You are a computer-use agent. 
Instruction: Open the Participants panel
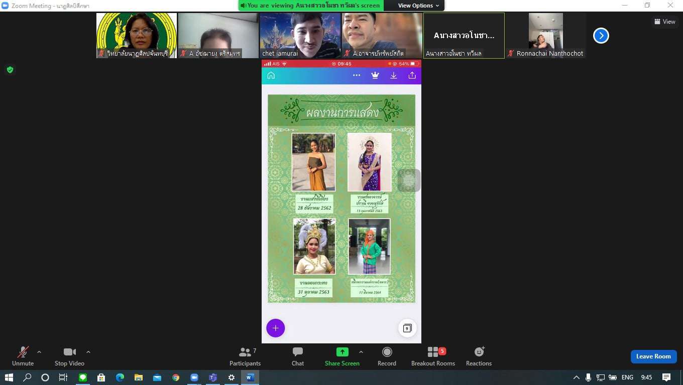click(245, 356)
